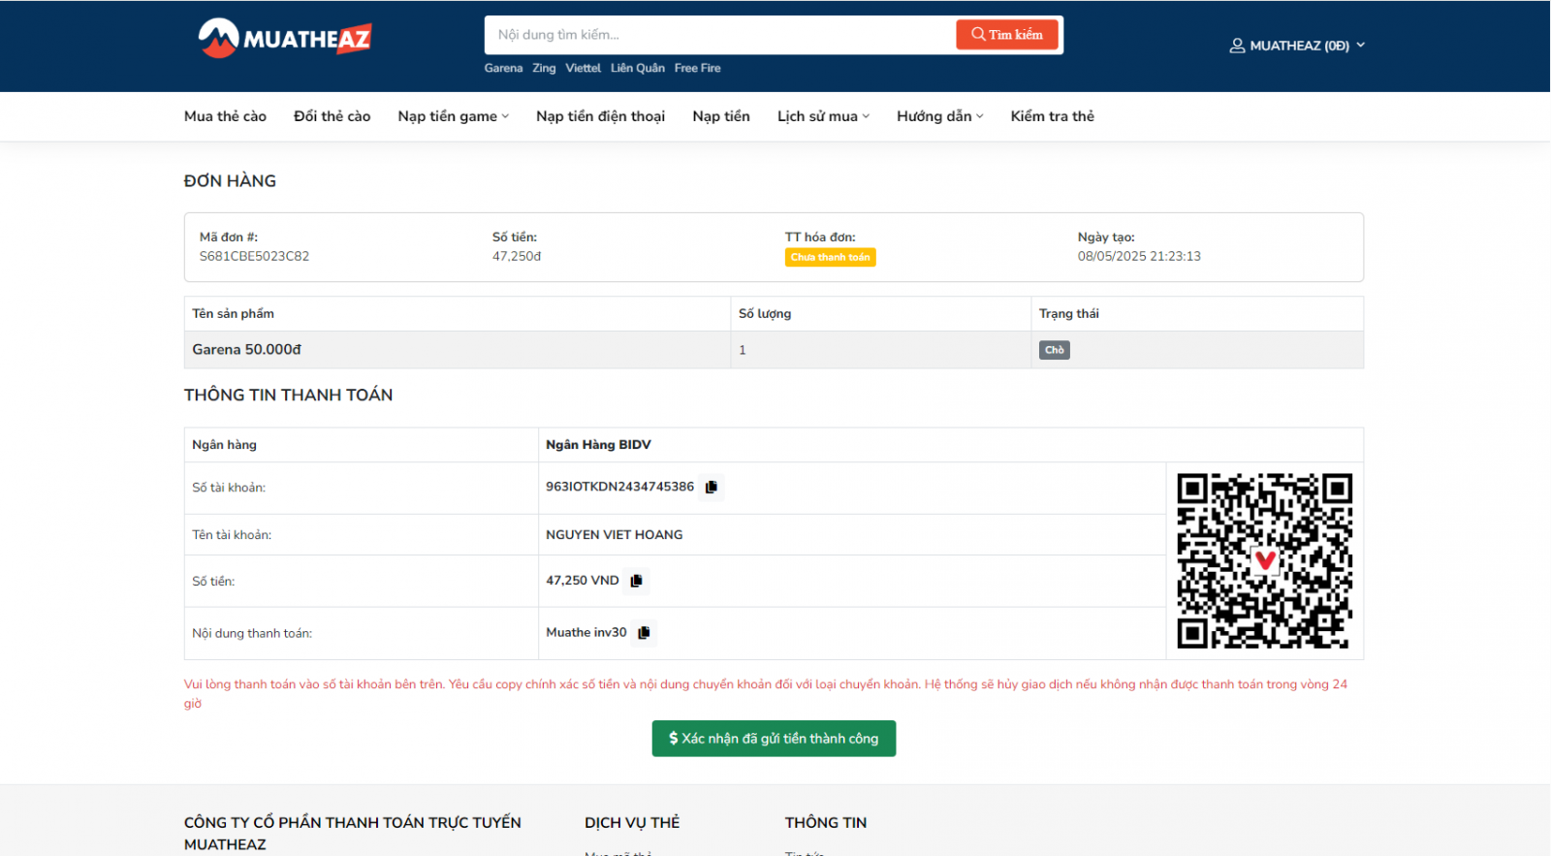
Task: Click the Chờ status badge
Action: click(1055, 350)
